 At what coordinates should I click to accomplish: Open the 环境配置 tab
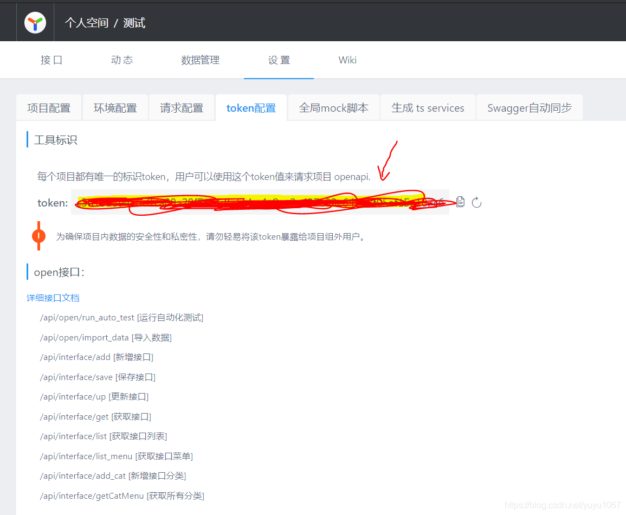115,107
